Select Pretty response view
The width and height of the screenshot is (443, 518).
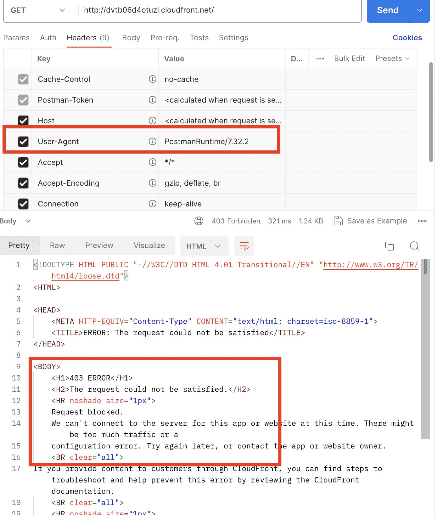click(19, 245)
